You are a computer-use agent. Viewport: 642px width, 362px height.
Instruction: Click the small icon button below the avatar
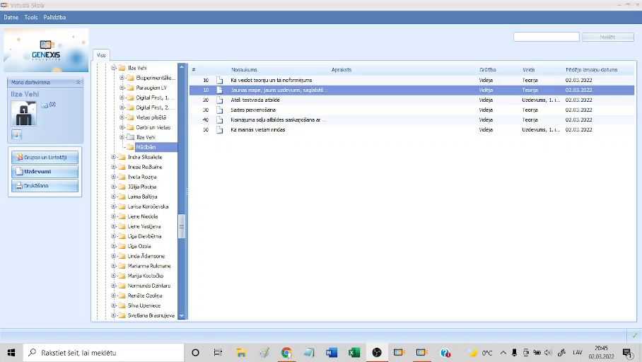tap(17, 134)
